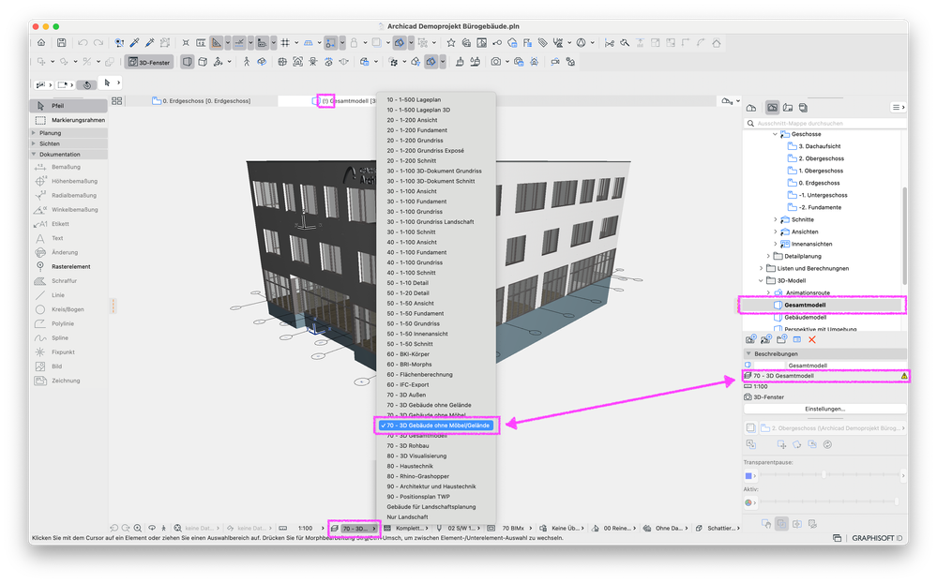Screen dimensions: 937x583
Task: Click the Home icon in the toolbar
Action: [x=40, y=43]
